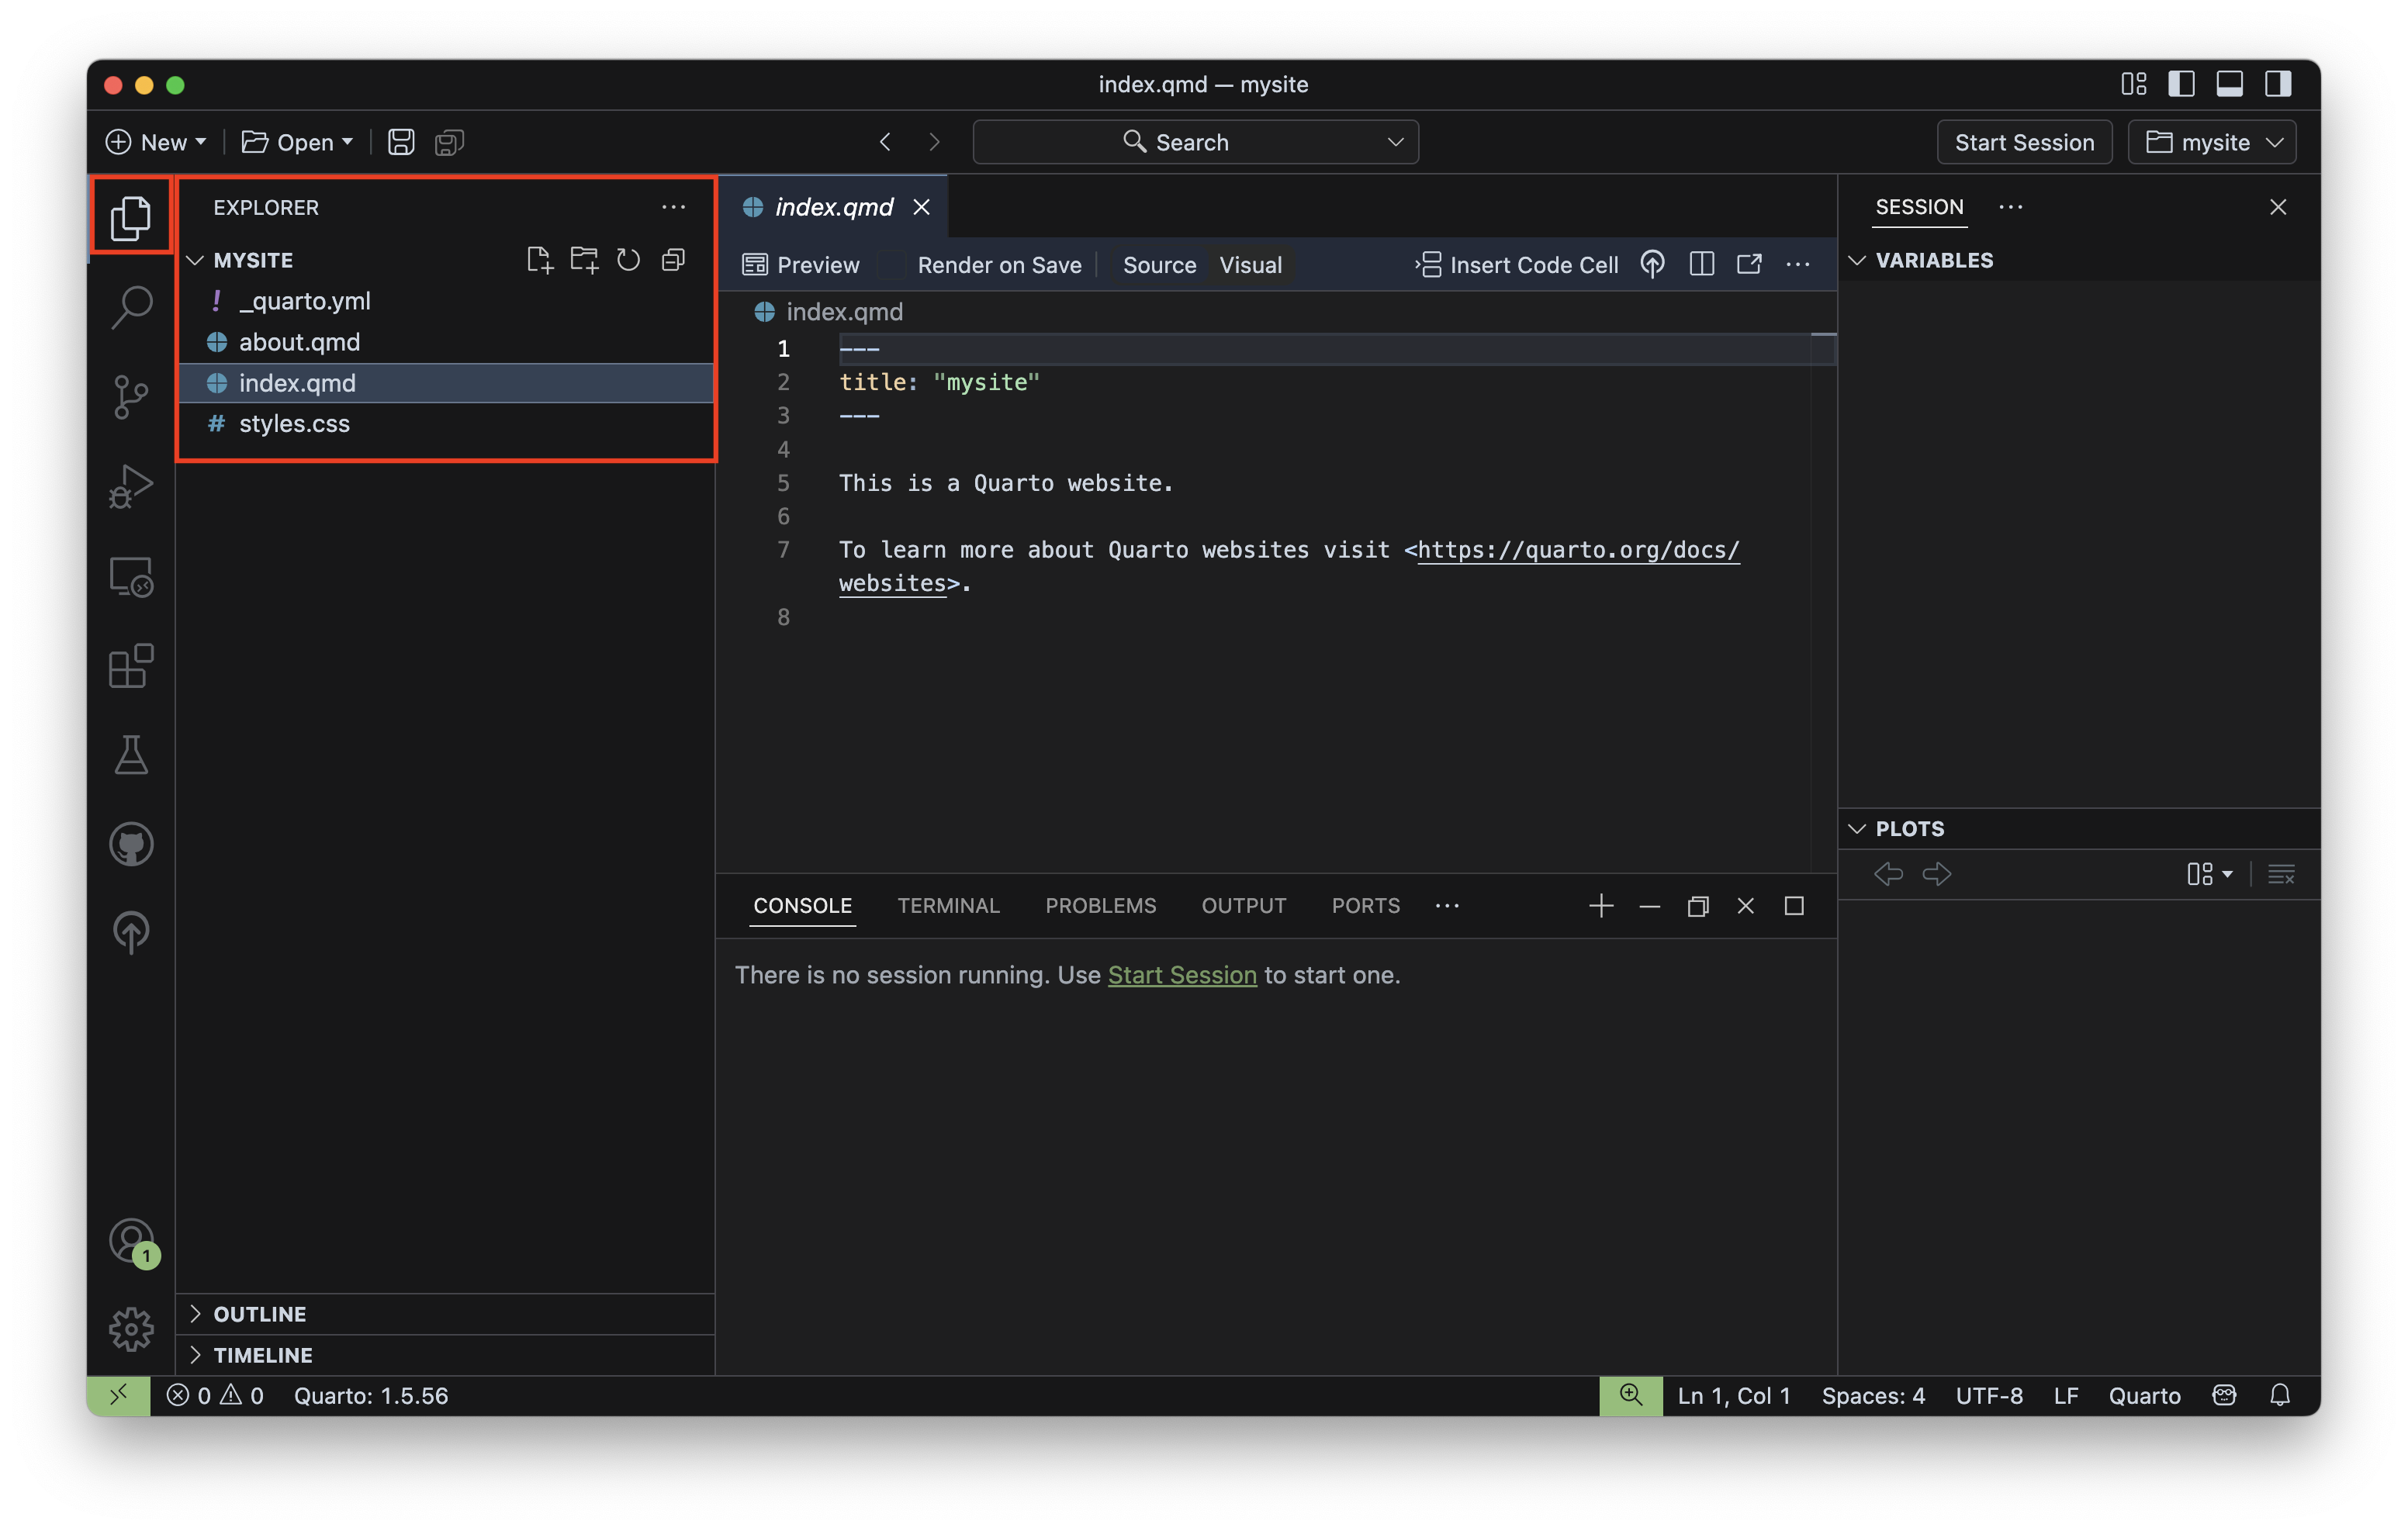Create a new folder in MYSITE

(584, 260)
